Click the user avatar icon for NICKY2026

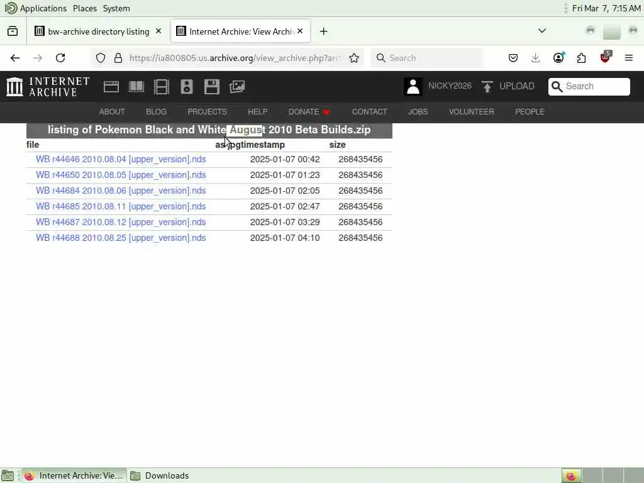413,86
